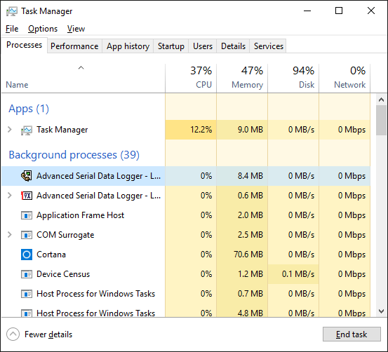This screenshot has height=352, width=388.
Task: Click the 8.4 MB memory value
Action: pos(250,176)
